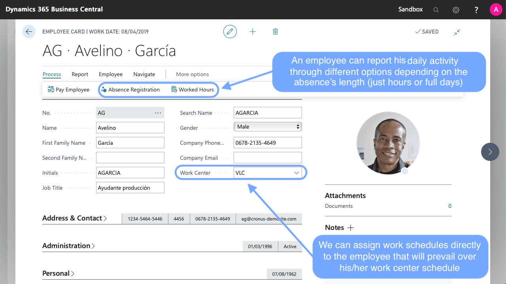Click the 0678-2135-4649 address summary
The height and width of the screenshot is (284, 506).
[213, 219]
